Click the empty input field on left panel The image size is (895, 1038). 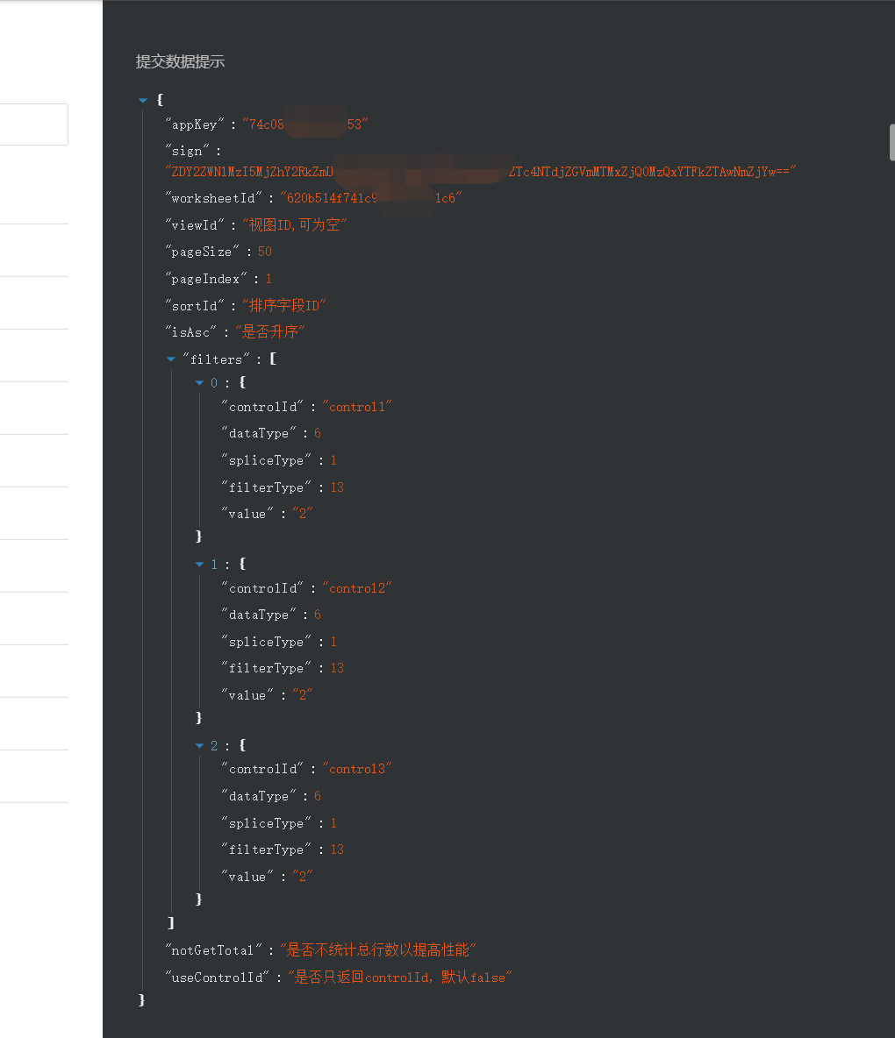pyautogui.click(x=33, y=124)
